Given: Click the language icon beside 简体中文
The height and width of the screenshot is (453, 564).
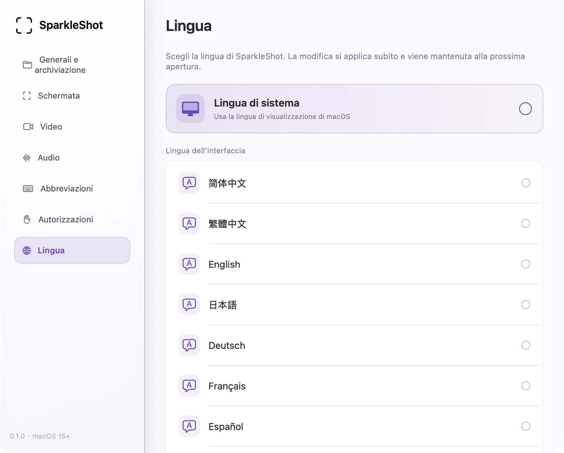Looking at the screenshot, I should point(189,183).
